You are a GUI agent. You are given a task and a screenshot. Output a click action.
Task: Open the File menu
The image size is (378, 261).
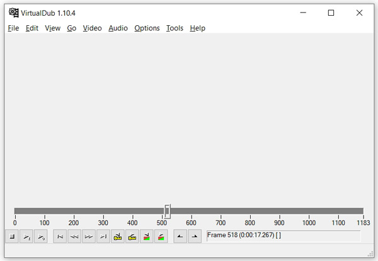[x=13, y=28]
